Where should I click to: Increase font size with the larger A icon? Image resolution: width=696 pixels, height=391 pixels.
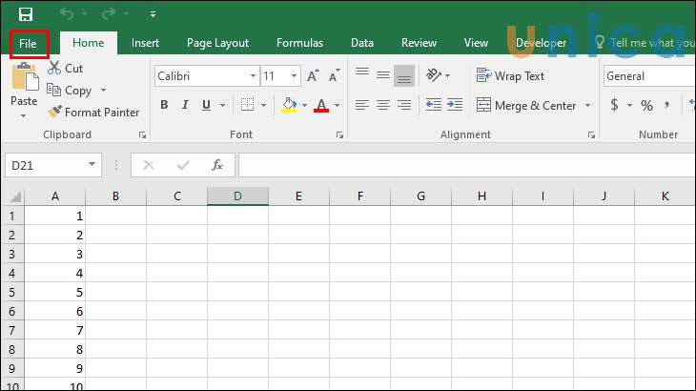click(313, 76)
